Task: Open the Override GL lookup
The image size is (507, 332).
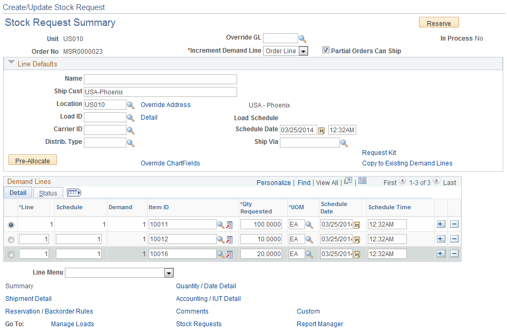Action: pyautogui.click(x=303, y=38)
